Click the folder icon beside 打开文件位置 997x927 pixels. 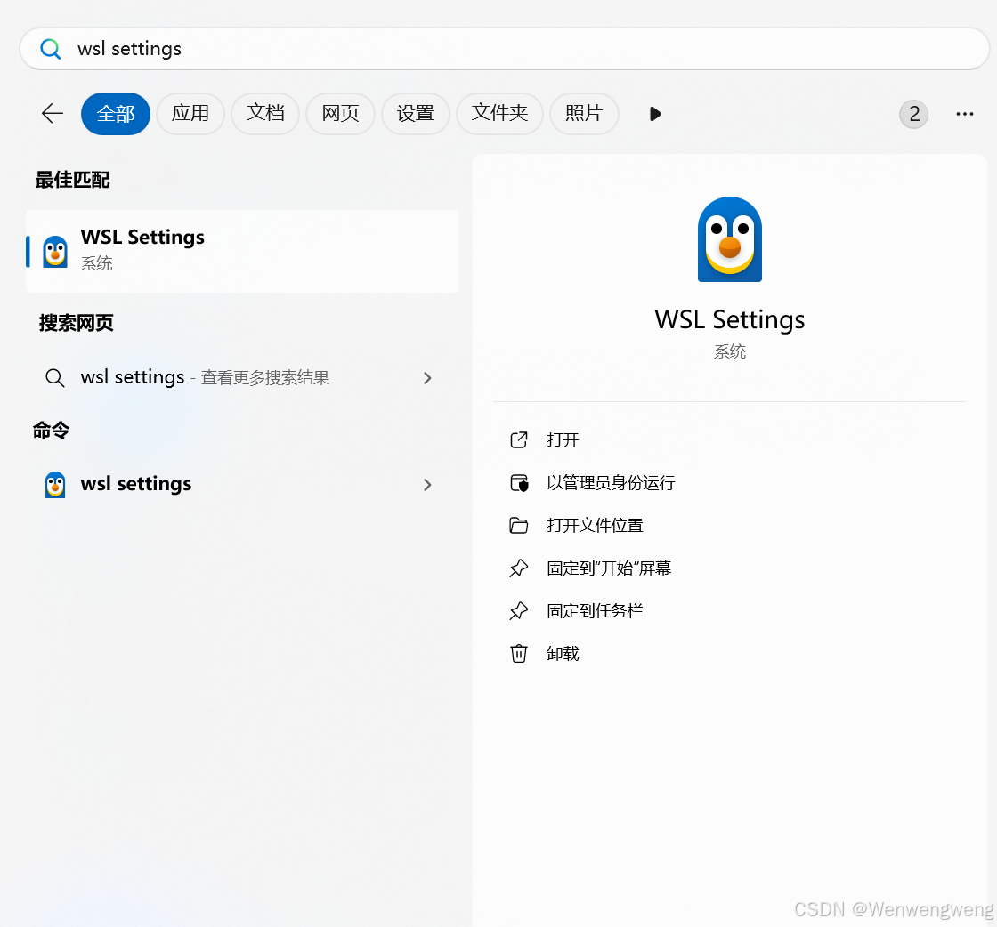tap(519, 525)
